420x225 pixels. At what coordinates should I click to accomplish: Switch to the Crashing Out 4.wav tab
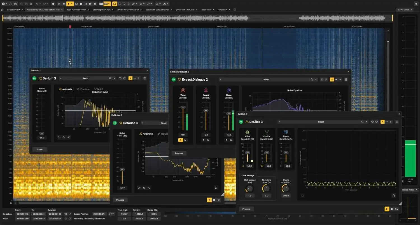point(102,10)
